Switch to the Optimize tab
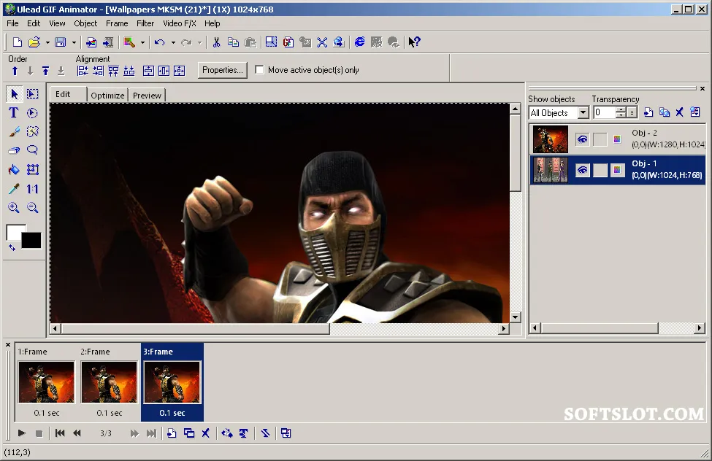Image resolution: width=712 pixels, height=461 pixels. [107, 96]
